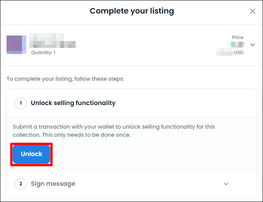Click the Unlock selling functionality heading
263x202 pixels.
click(73, 103)
